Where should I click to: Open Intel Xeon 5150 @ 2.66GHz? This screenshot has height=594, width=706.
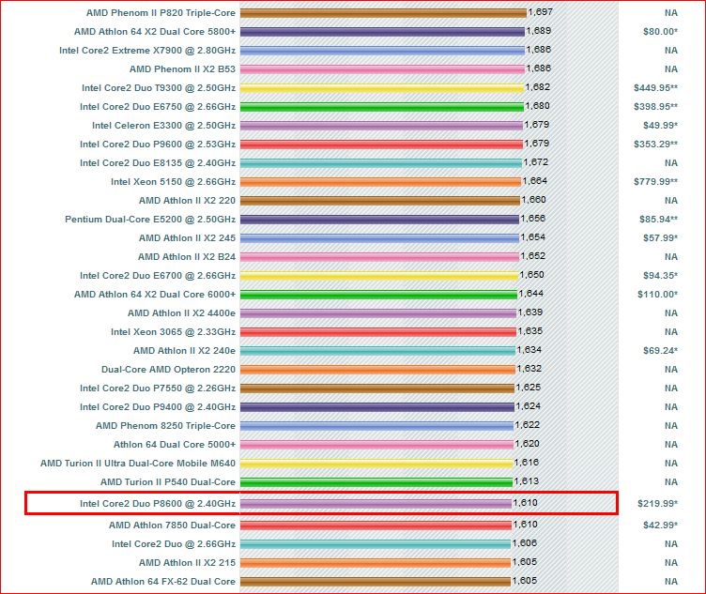174,182
